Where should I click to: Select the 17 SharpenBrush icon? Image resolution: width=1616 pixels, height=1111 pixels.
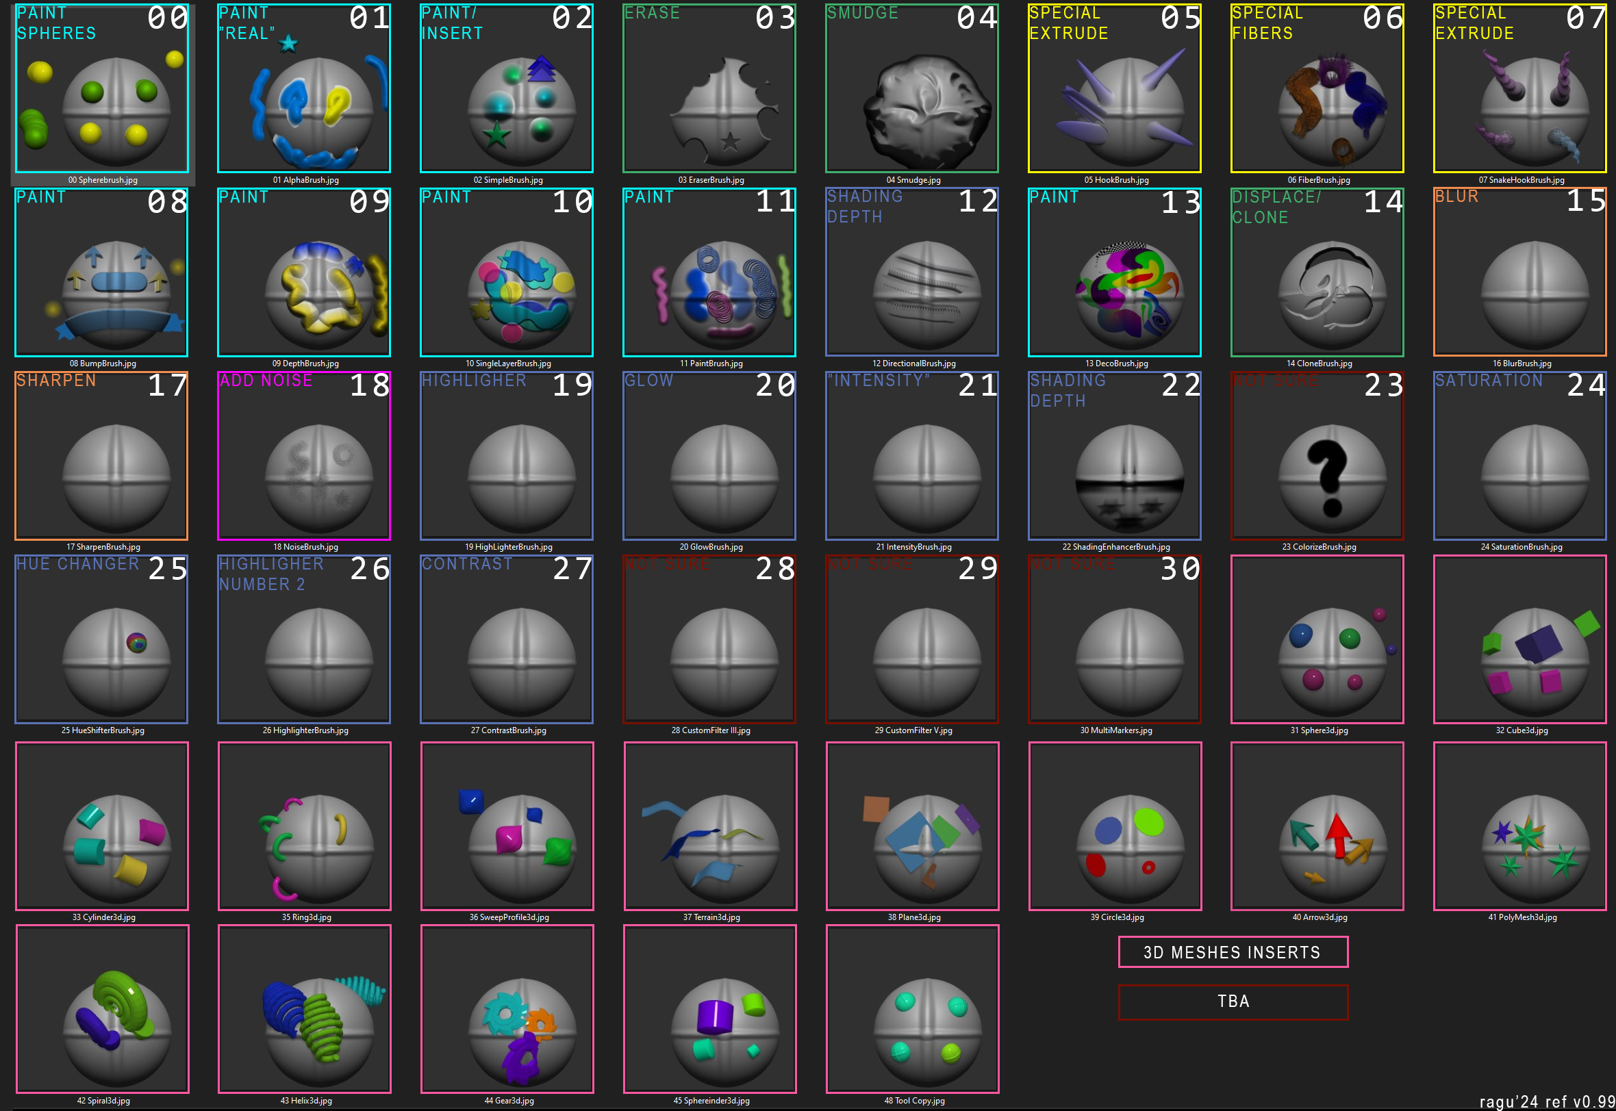[101, 455]
